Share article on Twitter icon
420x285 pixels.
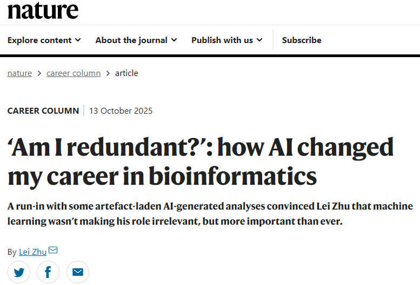click(19, 272)
